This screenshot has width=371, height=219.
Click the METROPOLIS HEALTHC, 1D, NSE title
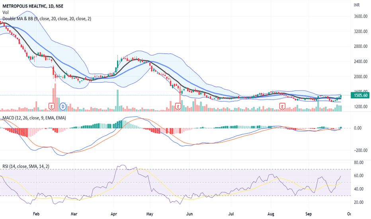click(33, 6)
